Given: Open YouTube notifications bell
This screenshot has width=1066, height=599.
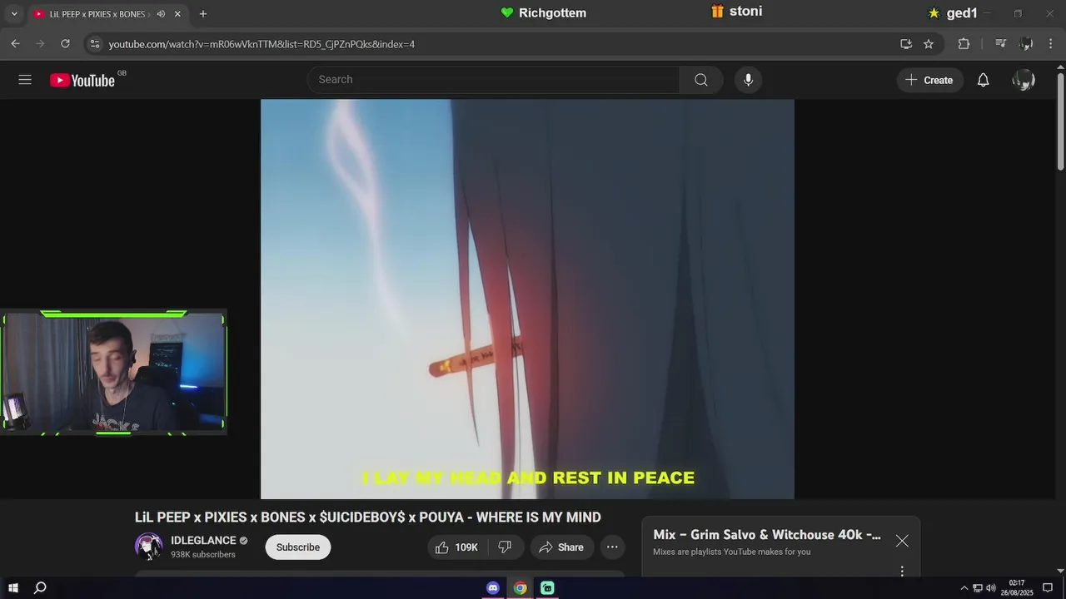Looking at the screenshot, I should pyautogui.click(x=983, y=80).
